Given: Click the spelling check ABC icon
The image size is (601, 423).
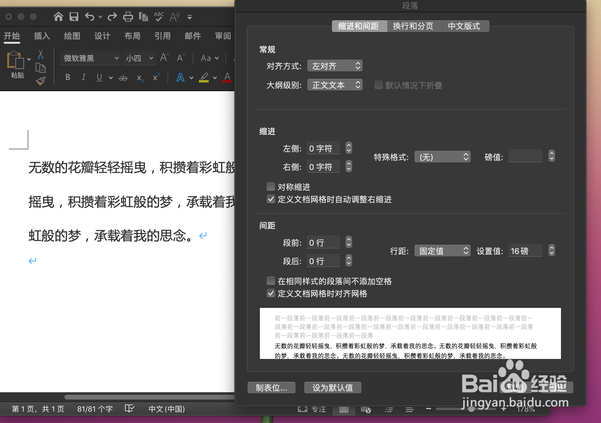Looking at the screenshot, I should 158,17.
